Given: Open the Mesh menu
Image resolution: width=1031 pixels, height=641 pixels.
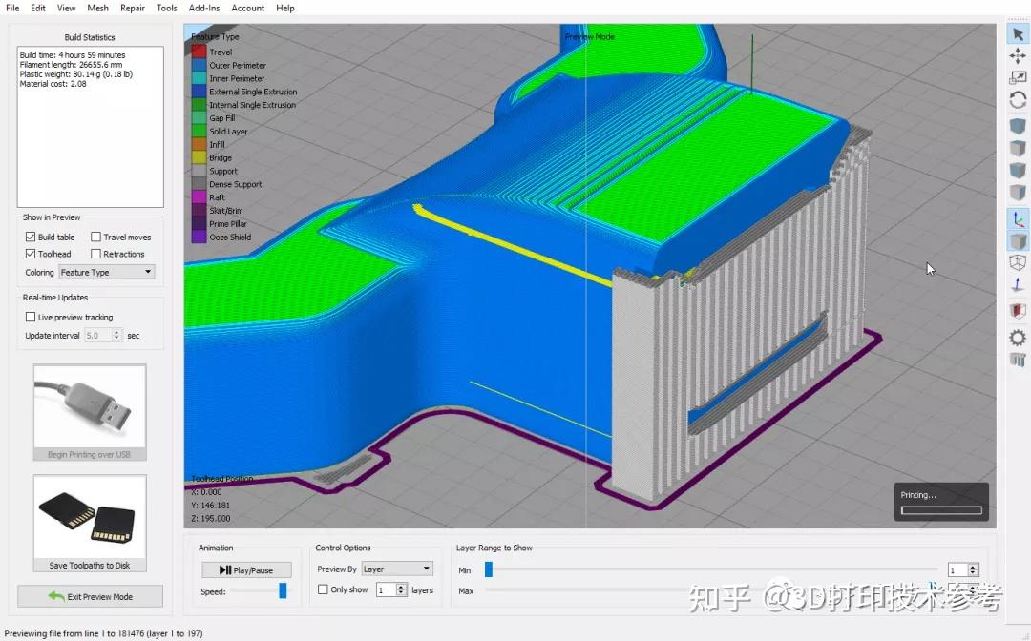Looking at the screenshot, I should [x=97, y=8].
